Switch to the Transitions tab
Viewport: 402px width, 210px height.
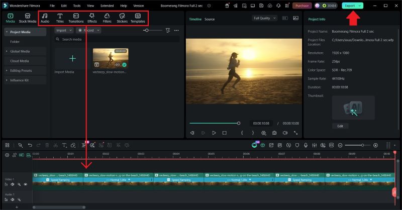[x=76, y=18]
